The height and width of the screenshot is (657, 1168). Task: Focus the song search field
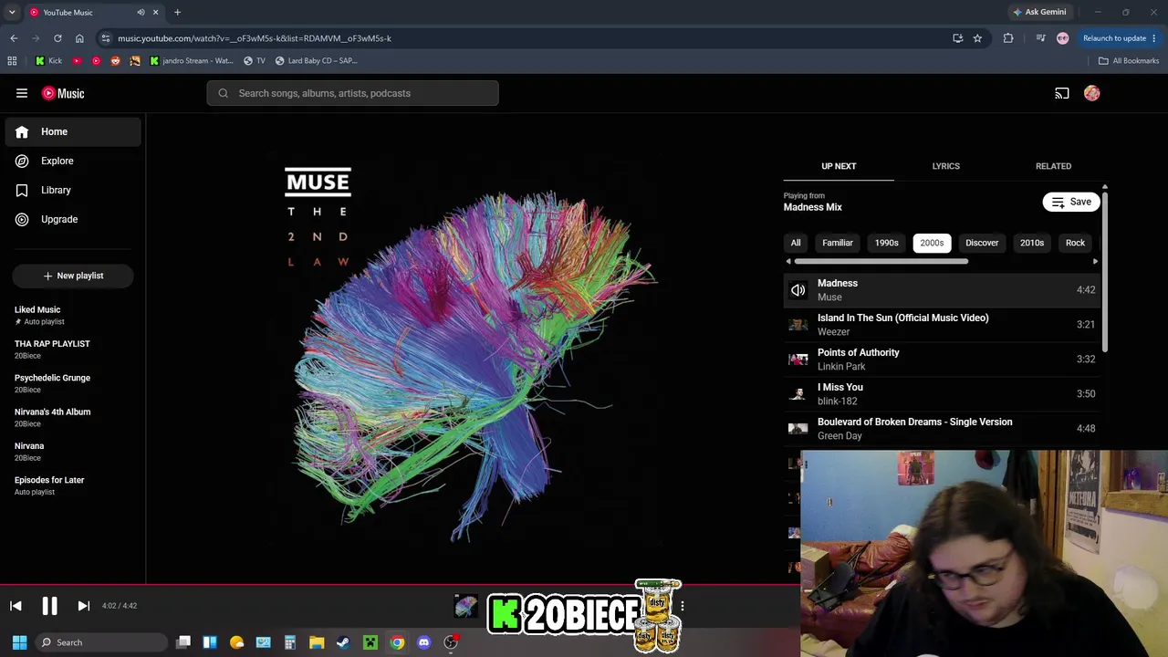tap(352, 93)
